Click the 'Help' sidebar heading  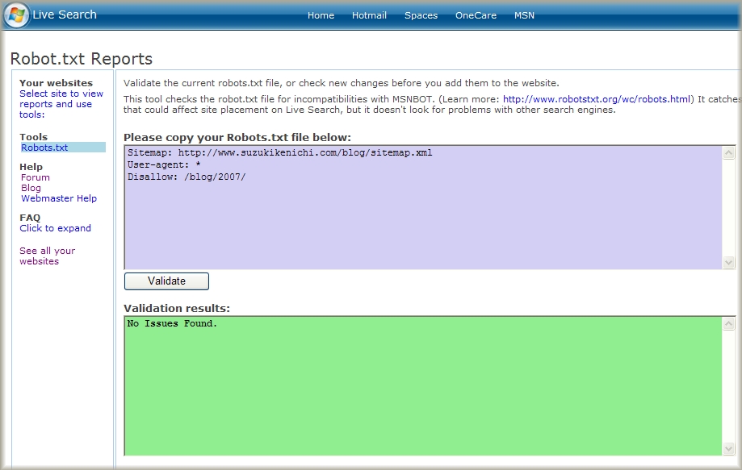[x=31, y=167]
